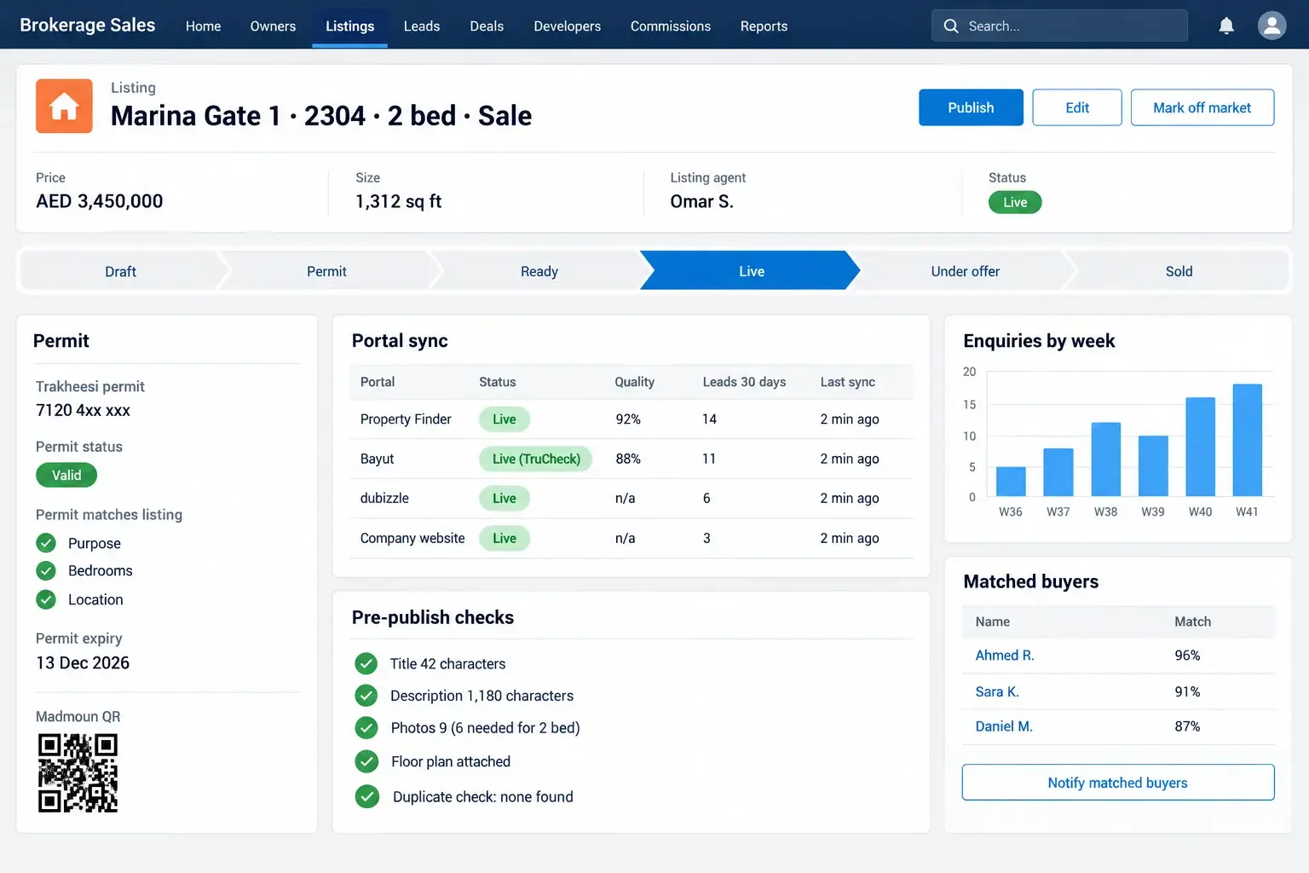Select the Permit pipeline stage

click(326, 271)
